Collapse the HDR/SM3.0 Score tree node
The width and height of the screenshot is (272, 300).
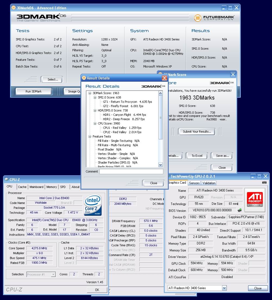tap(95, 110)
